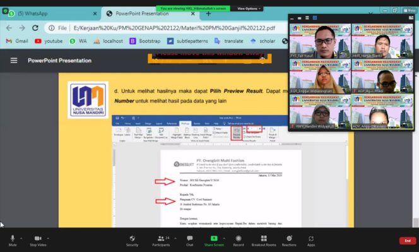Click the red End meeting button
The width and height of the screenshot is (419, 252).
point(408,241)
